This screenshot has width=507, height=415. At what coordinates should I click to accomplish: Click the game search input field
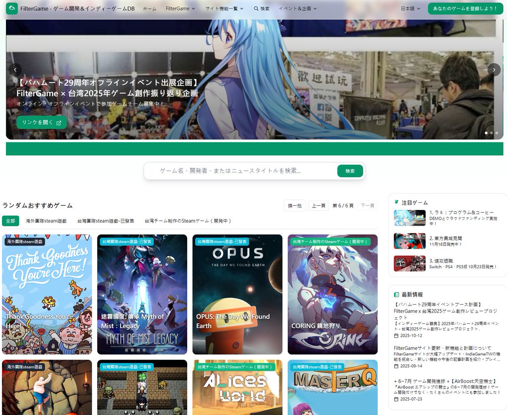[245, 171]
